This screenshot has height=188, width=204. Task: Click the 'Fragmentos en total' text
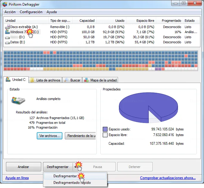[51, 123]
